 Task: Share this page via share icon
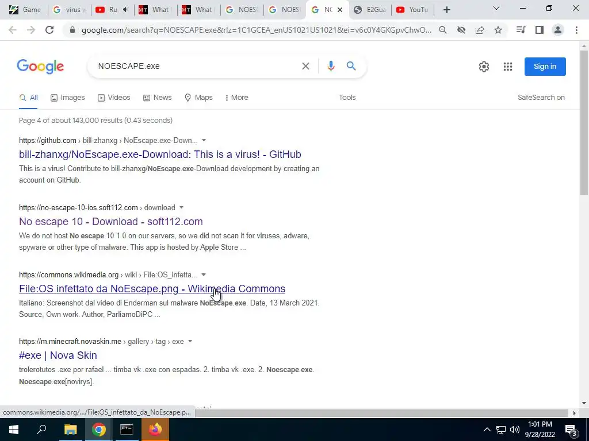click(x=480, y=30)
